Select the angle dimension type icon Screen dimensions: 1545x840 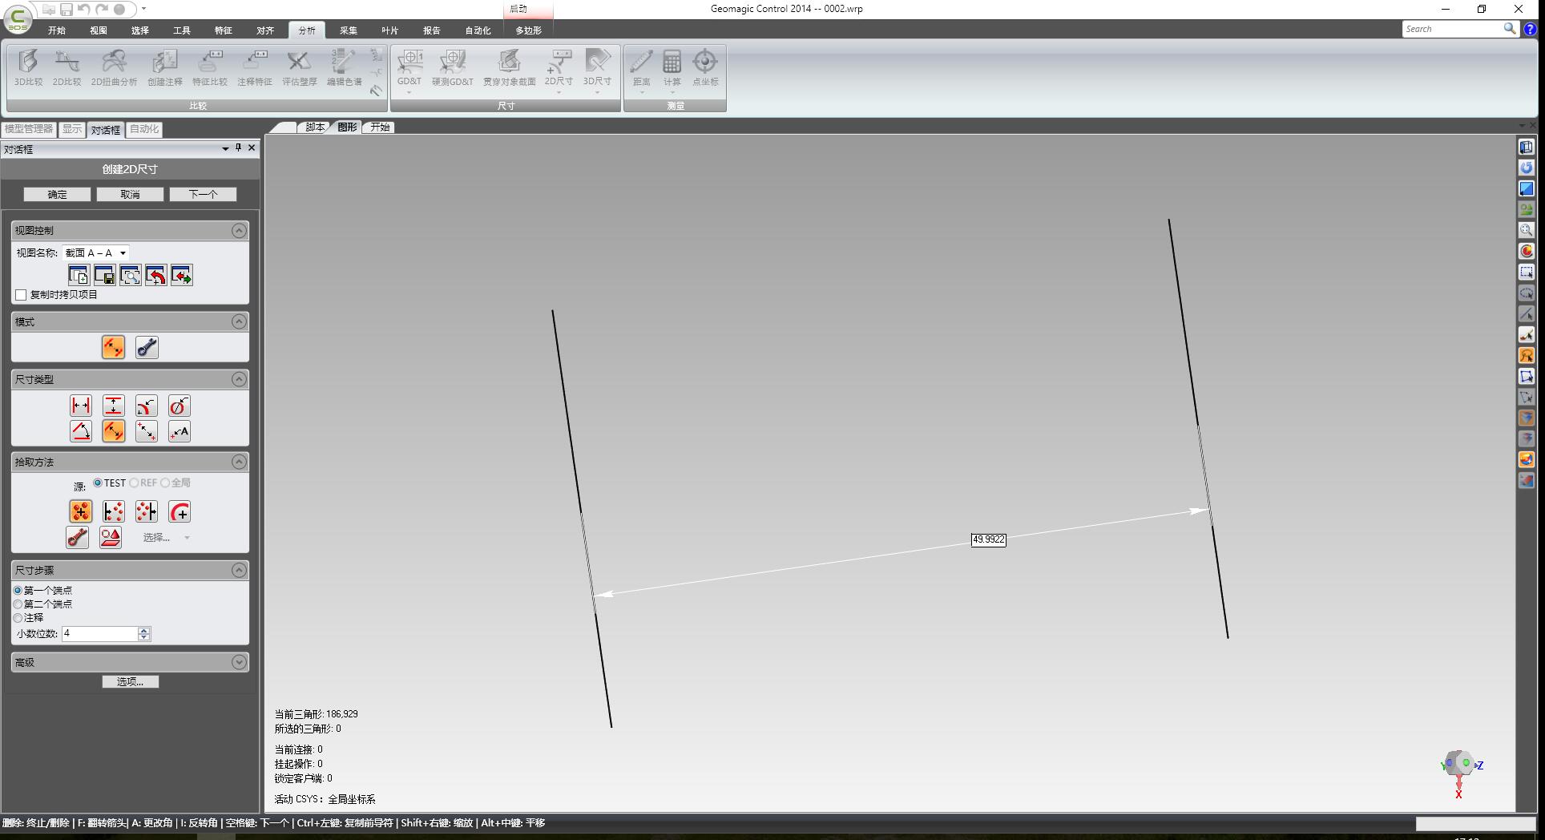coord(81,431)
